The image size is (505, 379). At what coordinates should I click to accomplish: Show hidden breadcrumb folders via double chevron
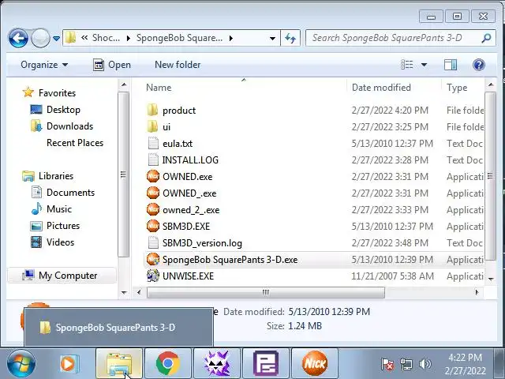point(84,38)
